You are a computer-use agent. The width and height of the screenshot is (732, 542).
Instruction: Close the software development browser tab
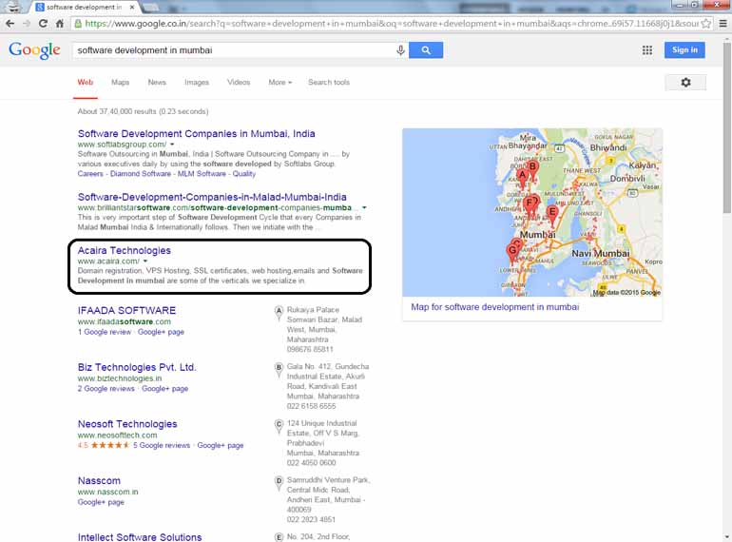click(132, 7)
